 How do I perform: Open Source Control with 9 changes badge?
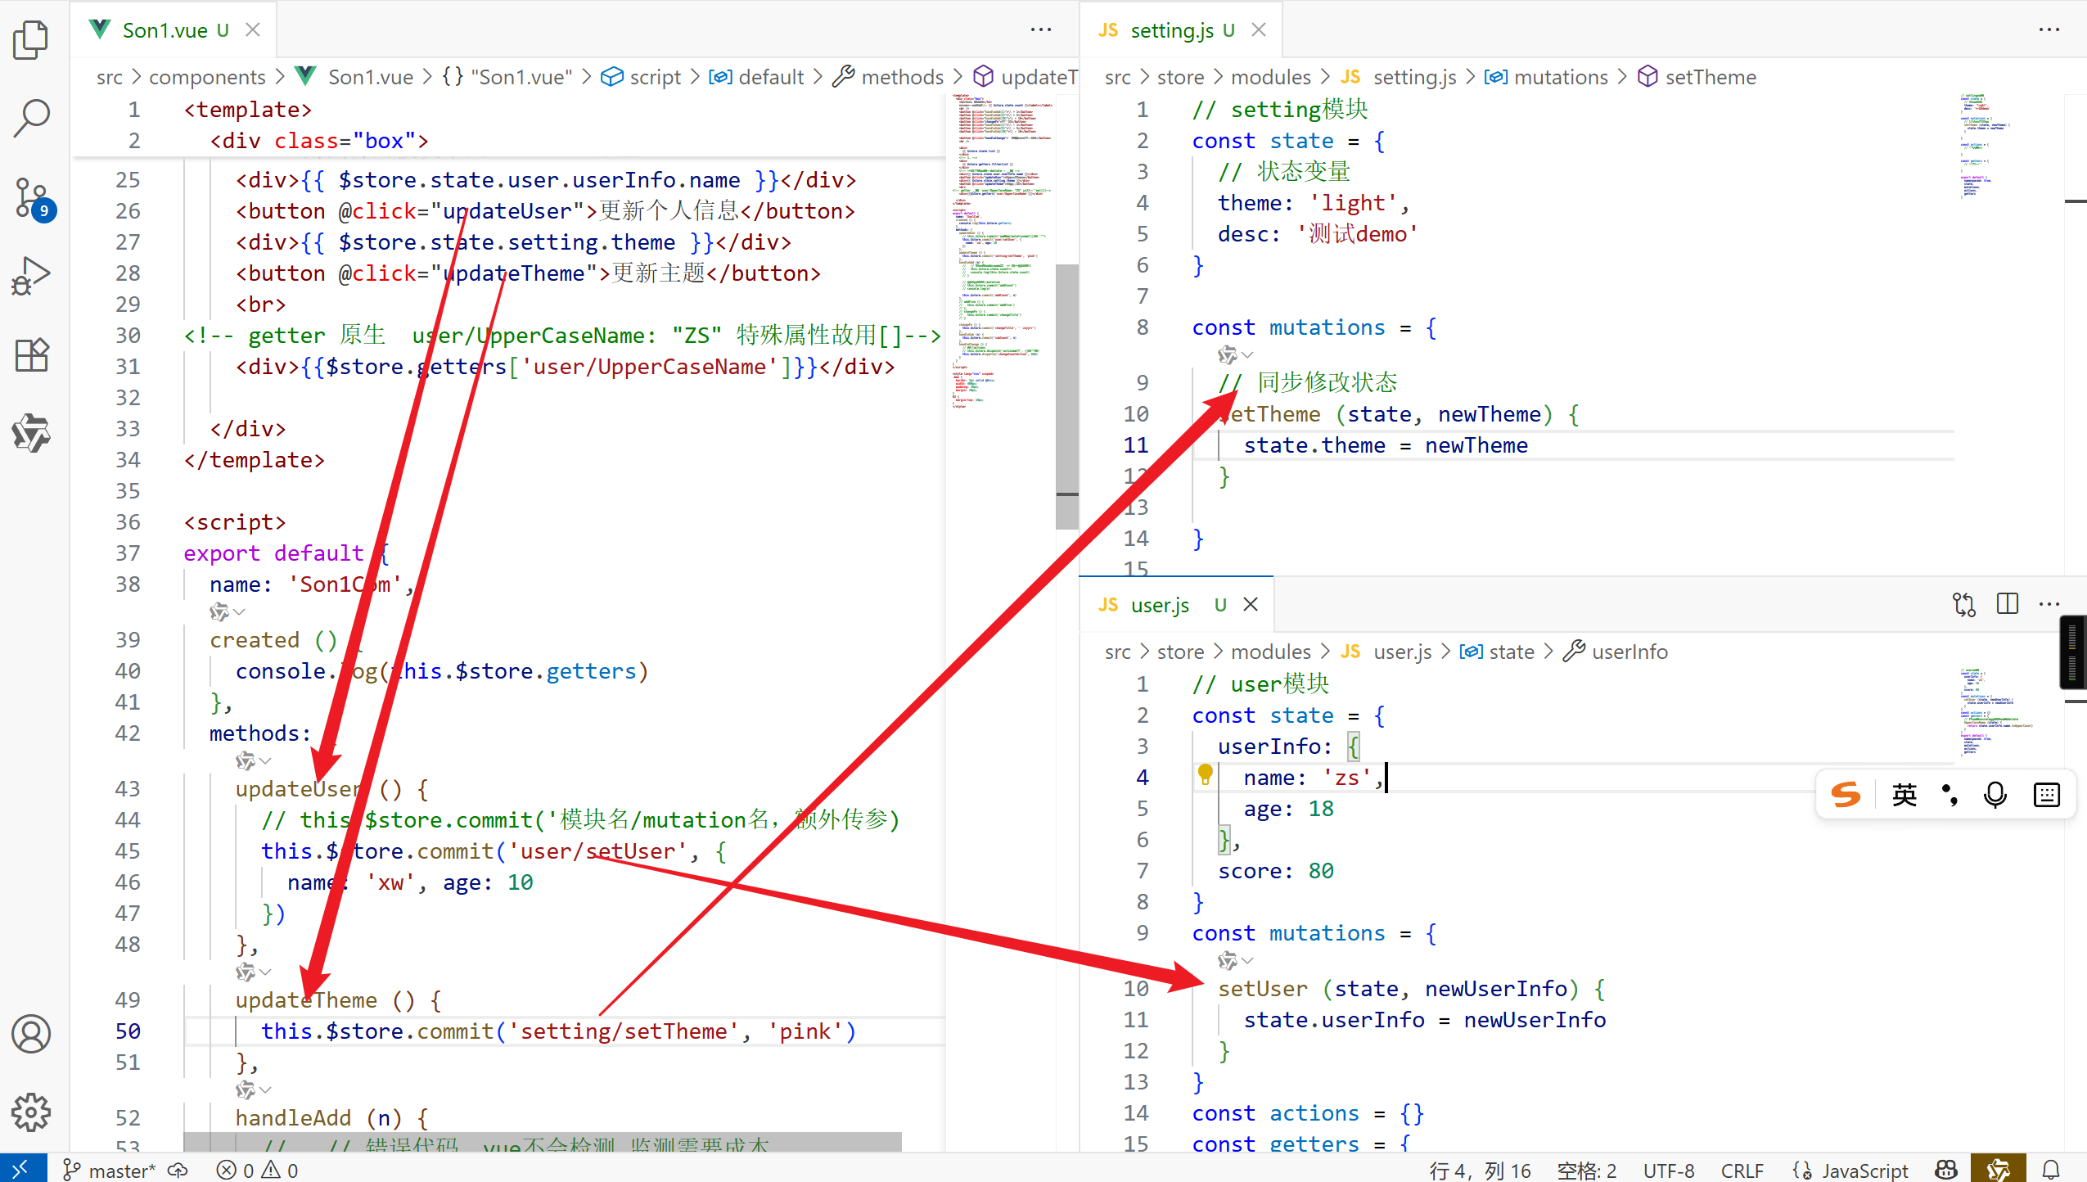tap(31, 198)
